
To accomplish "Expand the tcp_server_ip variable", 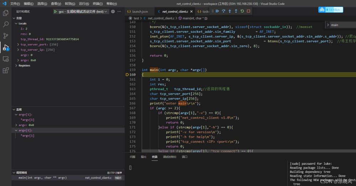I will click(x=18, y=50).
